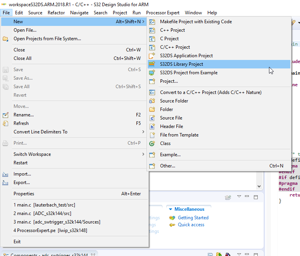Click the Source Folder icon
The image size is (300, 256).
point(152,101)
